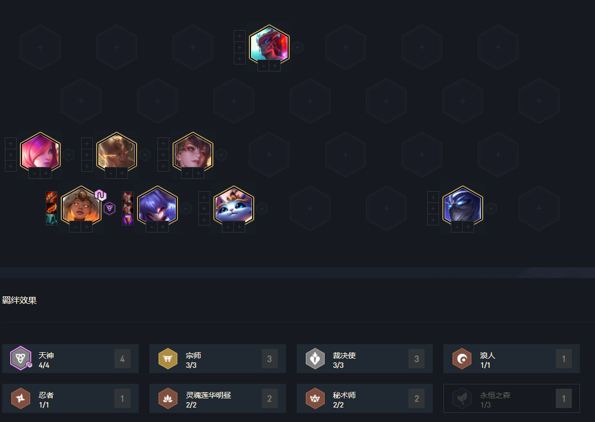Open the 裁决使 3/3 trait card
Screen dimensions: 595x422
[364, 359]
